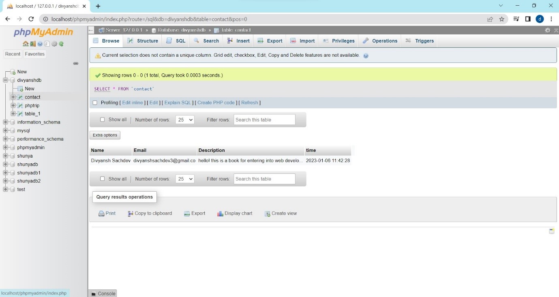Click the upper Search this table field
Viewport: 559px width, 297px height.
pos(264,120)
